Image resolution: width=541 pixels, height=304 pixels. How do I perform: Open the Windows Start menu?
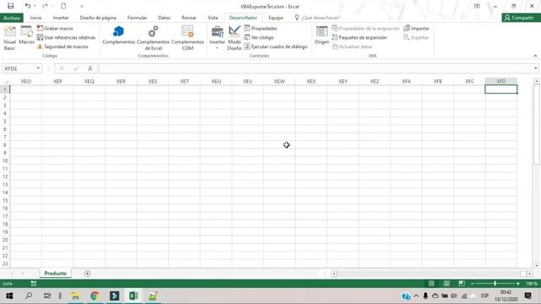[x=9, y=296]
